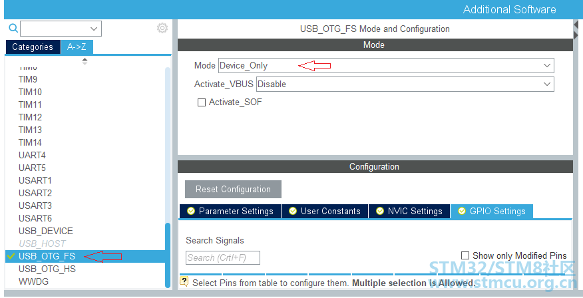Image resolution: width=583 pixels, height=298 pixels.
Task: Click the right panel collapse arrows
Action: (576, 30)
